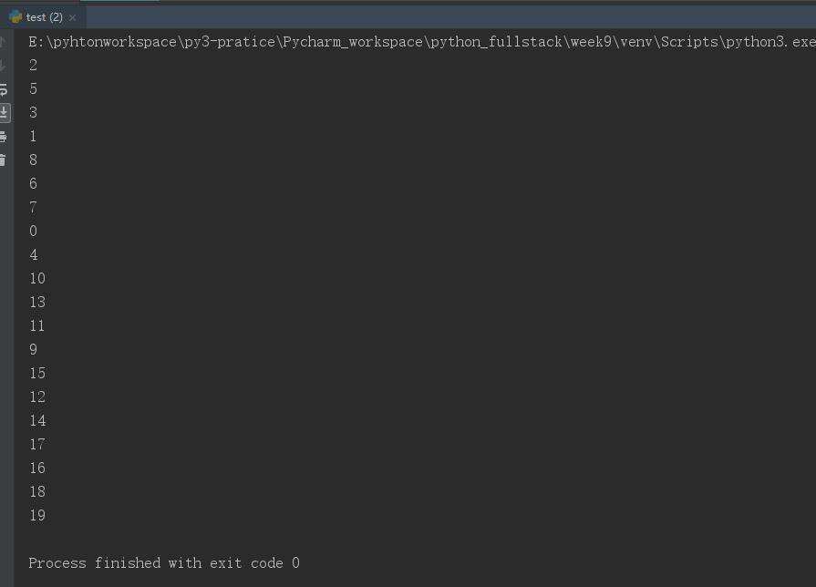Screen dimensions: 816x587
Task: Clear all console output with trash icon
Action: pyautogui.click(x=3, y=160)
